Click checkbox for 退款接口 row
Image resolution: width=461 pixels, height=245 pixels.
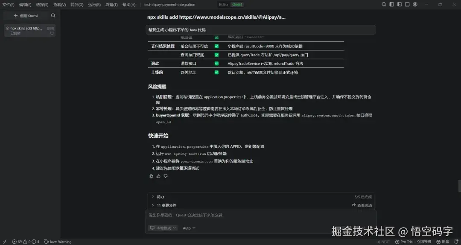click(217, 64)
